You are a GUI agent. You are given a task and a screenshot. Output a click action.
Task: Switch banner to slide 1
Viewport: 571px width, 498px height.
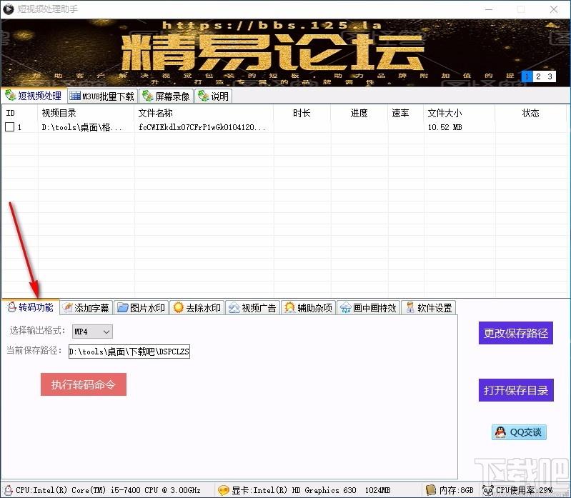point(527,76)
